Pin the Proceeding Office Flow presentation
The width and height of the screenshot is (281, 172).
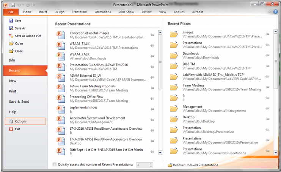pos(152,99)
